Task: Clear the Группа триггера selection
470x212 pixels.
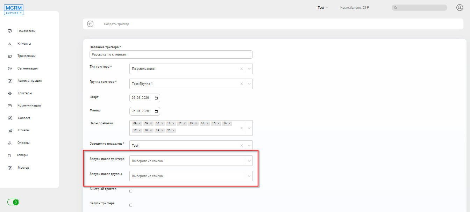Action: pyautogui.click(x=241, y=84)
